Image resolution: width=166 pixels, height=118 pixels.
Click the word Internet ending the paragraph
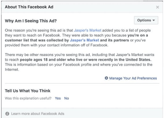[x=12, y=70]
